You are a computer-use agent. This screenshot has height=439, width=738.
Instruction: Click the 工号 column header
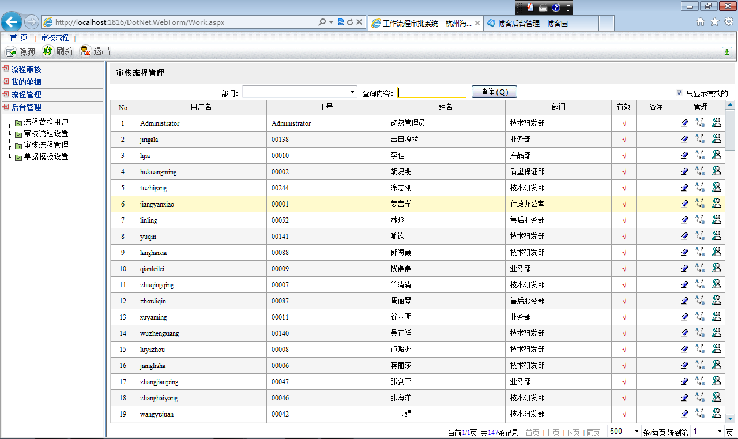click(x=326, y=107)
